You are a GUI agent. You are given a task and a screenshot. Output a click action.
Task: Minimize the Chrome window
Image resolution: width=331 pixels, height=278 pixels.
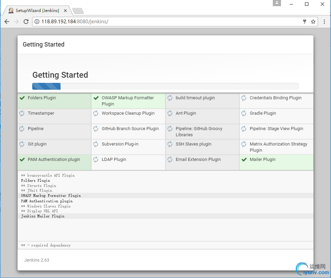(291, 4)
